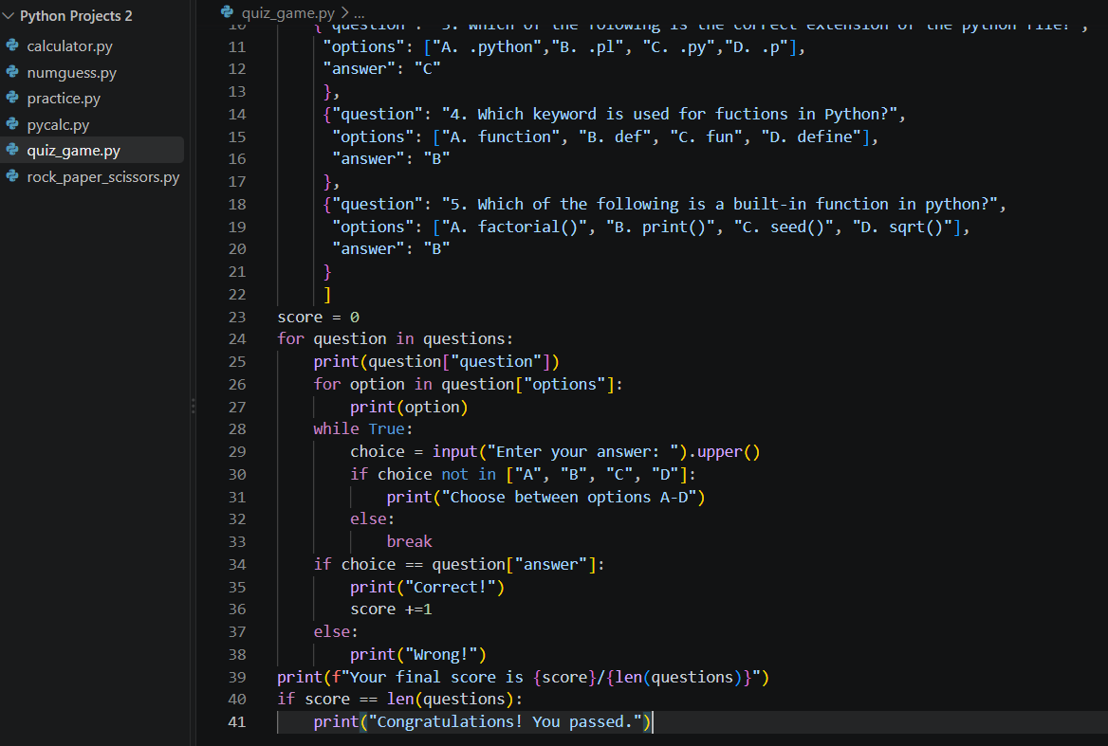Click the sidebar sash handle dots
Image resolution: width=1108 pixels, height=746 pixels.
[193, 406]
